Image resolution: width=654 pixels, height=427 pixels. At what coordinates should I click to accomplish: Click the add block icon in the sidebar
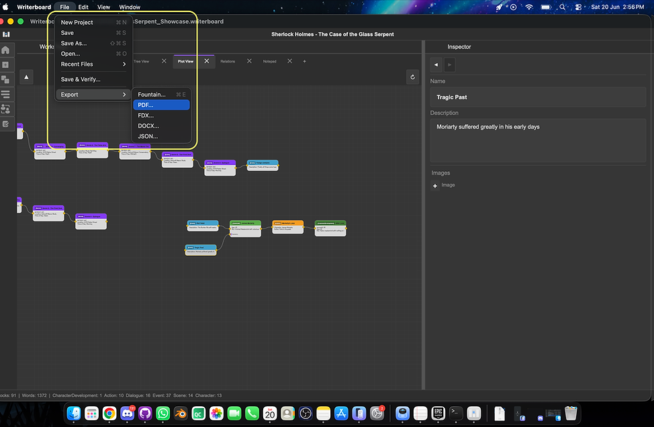point(6,64)
